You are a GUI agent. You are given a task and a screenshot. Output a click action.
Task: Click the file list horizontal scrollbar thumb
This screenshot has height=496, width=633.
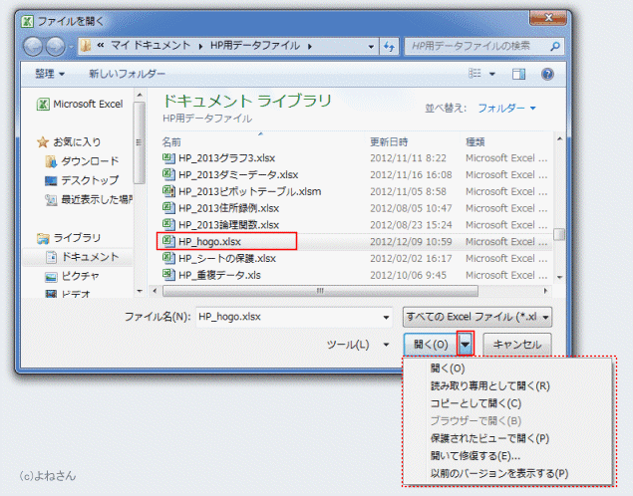pyautogui.click(x=320, y=291)
